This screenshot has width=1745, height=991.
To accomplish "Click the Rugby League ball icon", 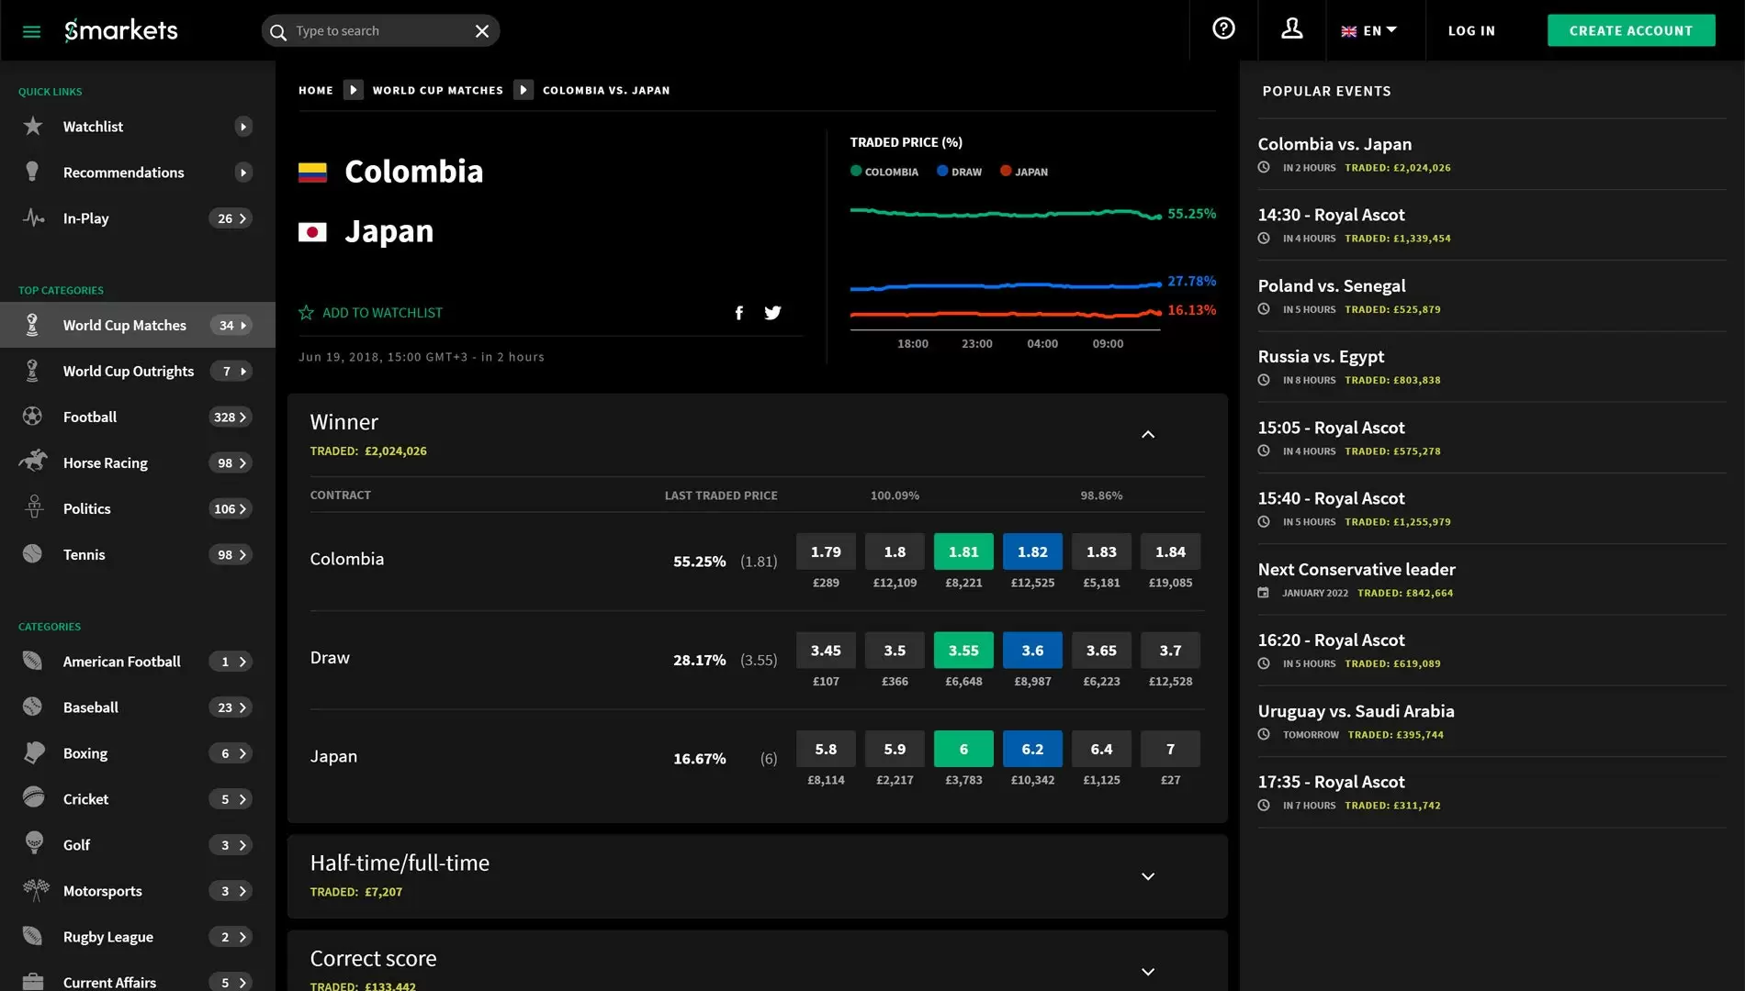I will click(x=32, y=936).
